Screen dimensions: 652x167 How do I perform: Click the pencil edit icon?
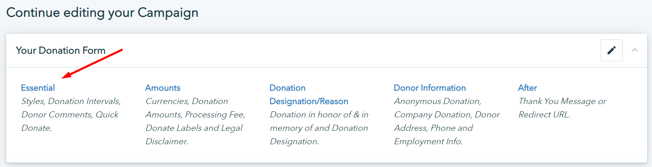611,50
